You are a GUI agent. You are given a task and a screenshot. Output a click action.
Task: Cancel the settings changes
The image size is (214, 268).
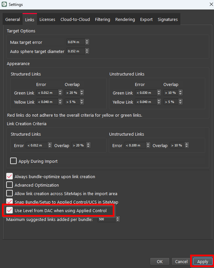(x=181, y=261)
